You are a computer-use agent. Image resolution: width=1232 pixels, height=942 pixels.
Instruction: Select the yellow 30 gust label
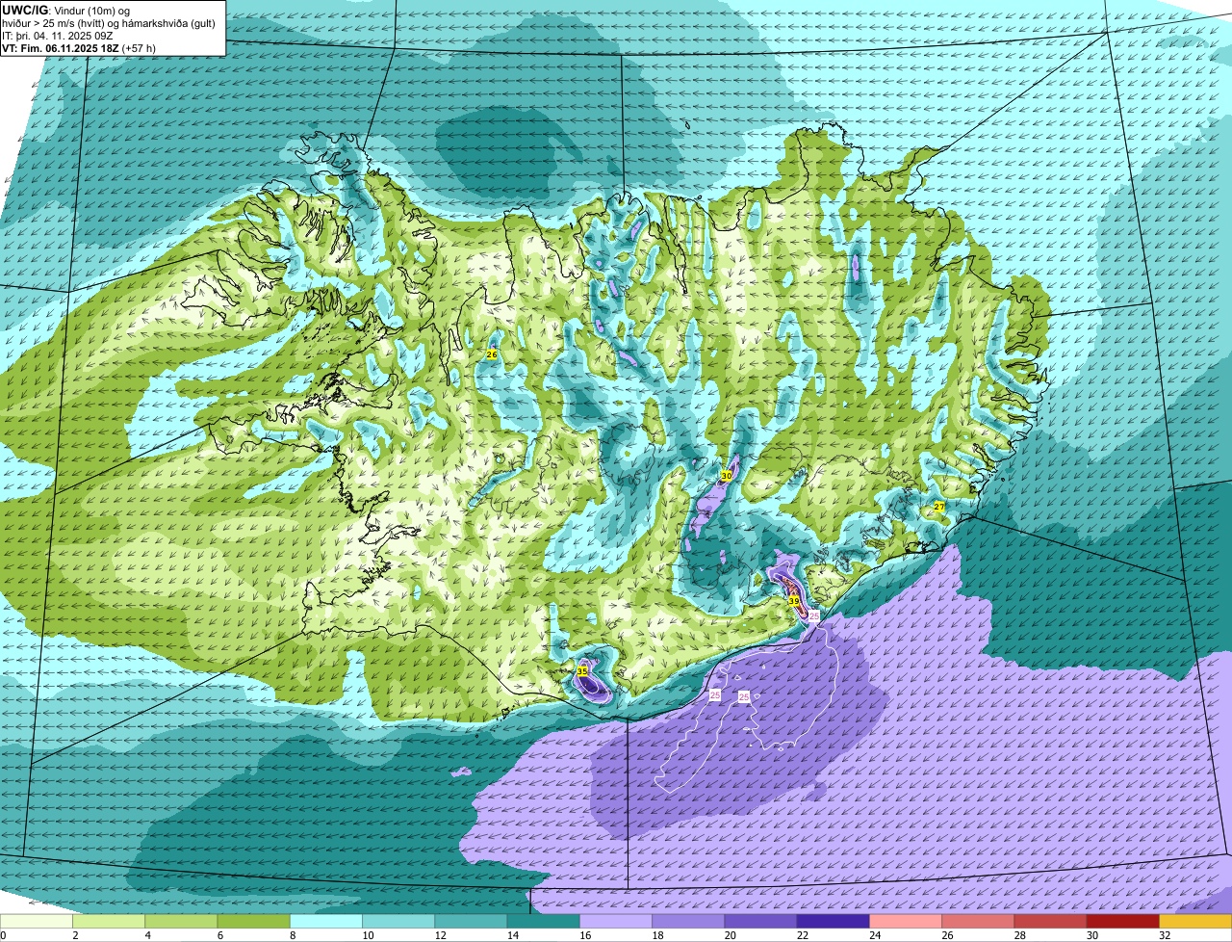coord(727,476)
